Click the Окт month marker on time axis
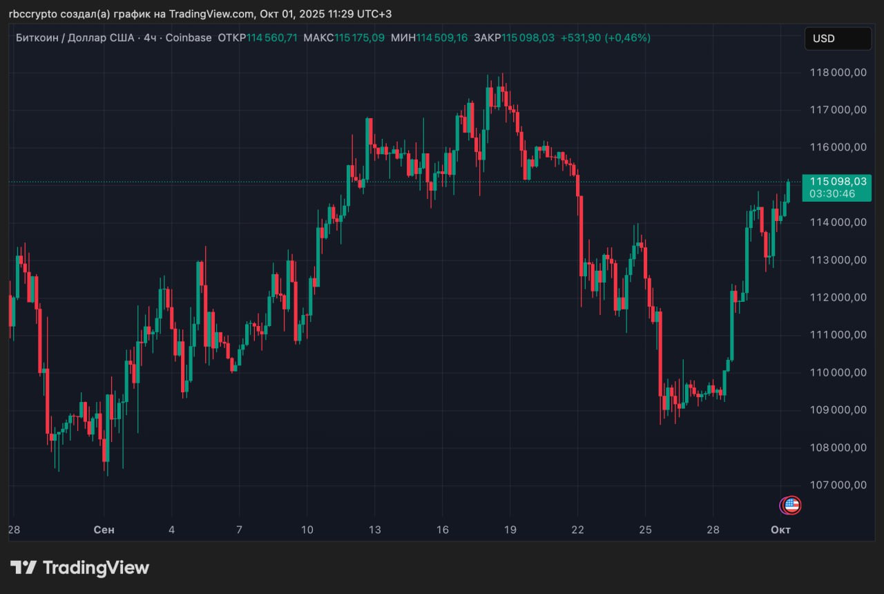The image size is (884, 594). tap(780, 530)
